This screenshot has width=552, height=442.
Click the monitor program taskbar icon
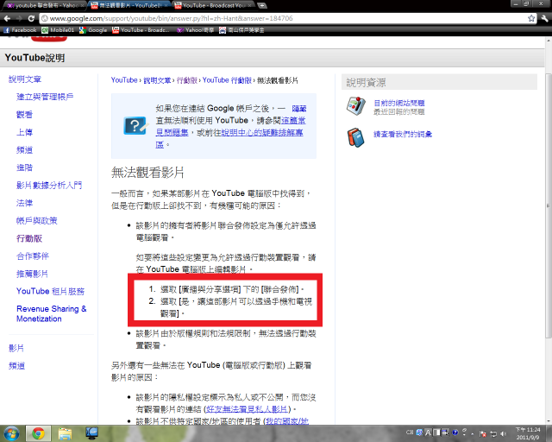[x=92, y=433]
